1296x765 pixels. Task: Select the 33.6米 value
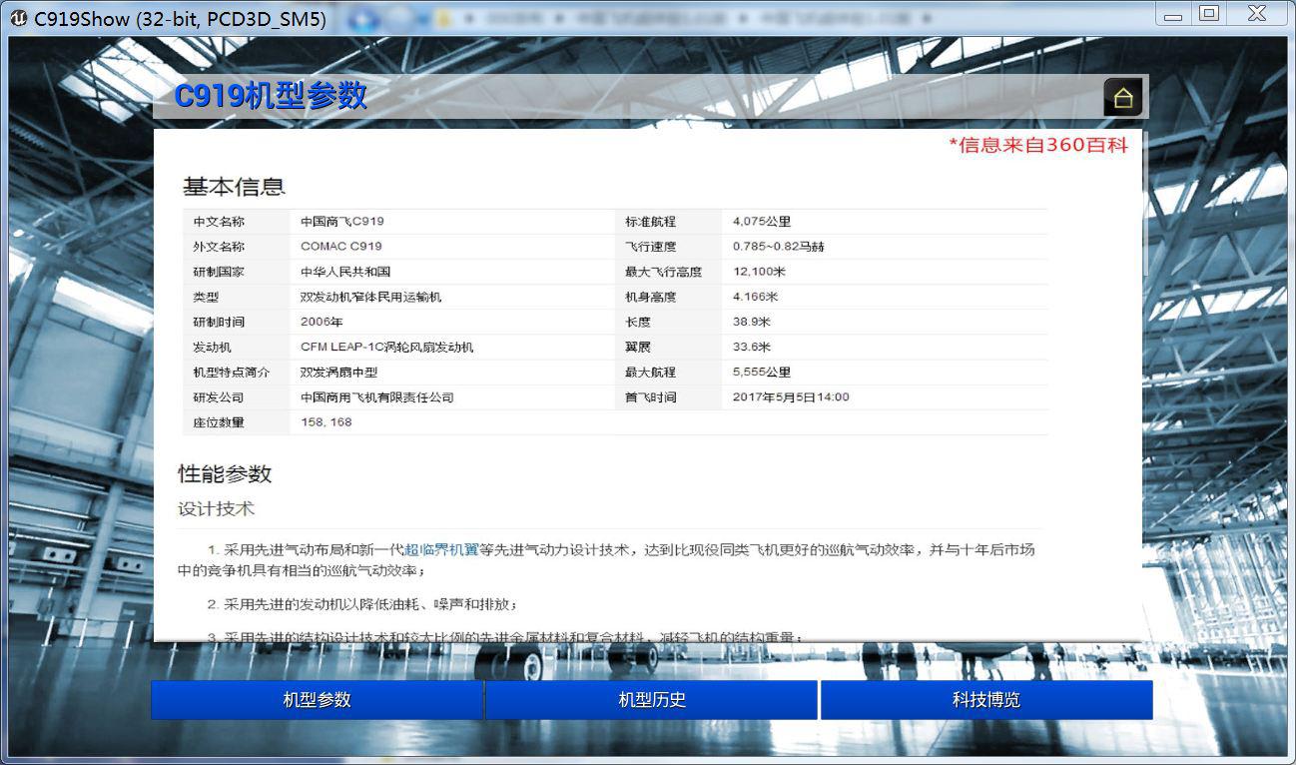(x=752, y=347)
